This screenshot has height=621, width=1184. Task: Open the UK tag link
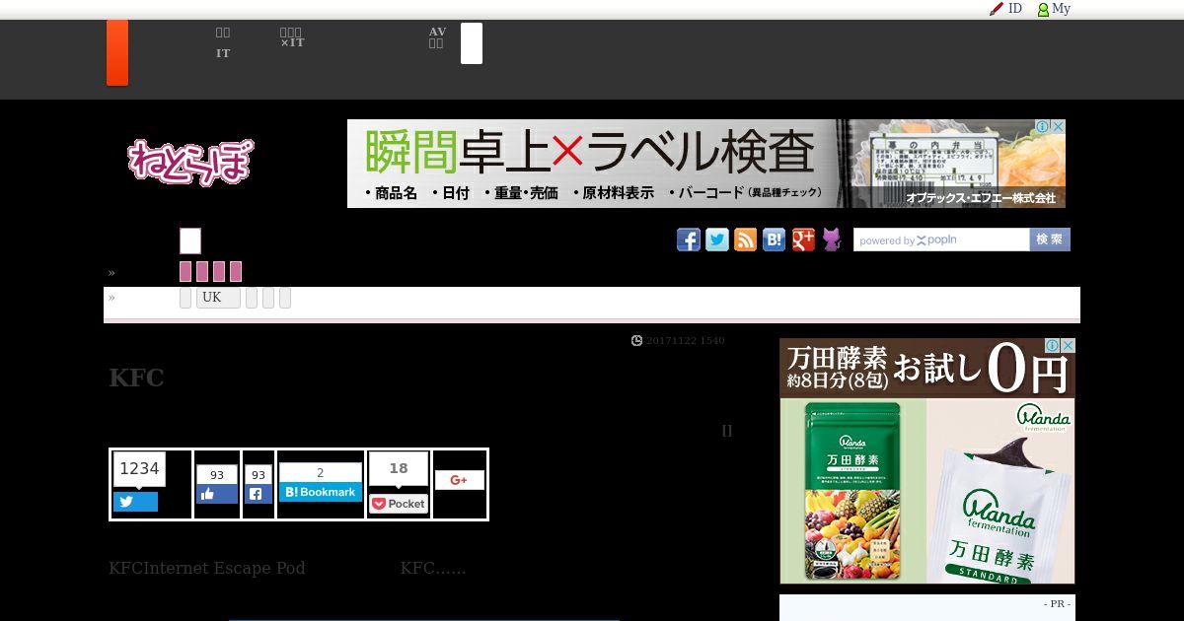[218, 298]
